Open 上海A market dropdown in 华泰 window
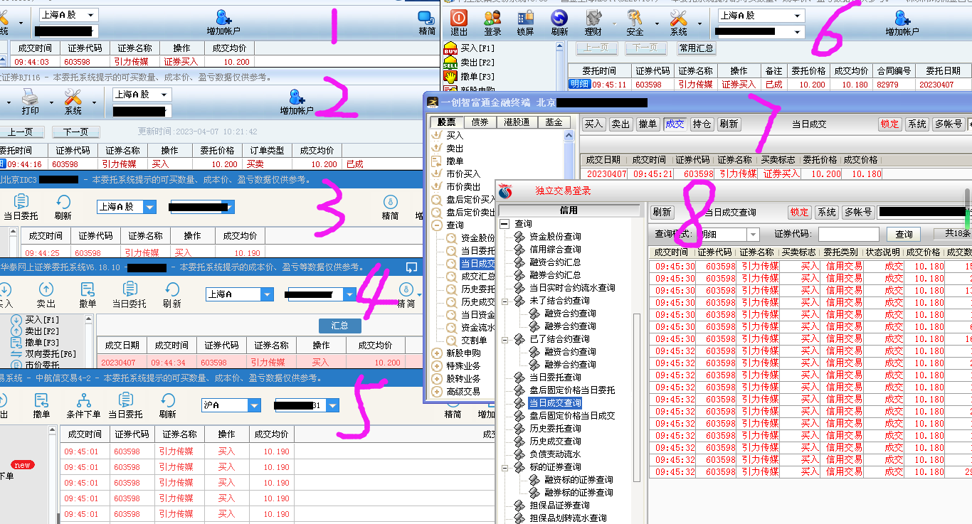972x524 pixels. point(267,294)
